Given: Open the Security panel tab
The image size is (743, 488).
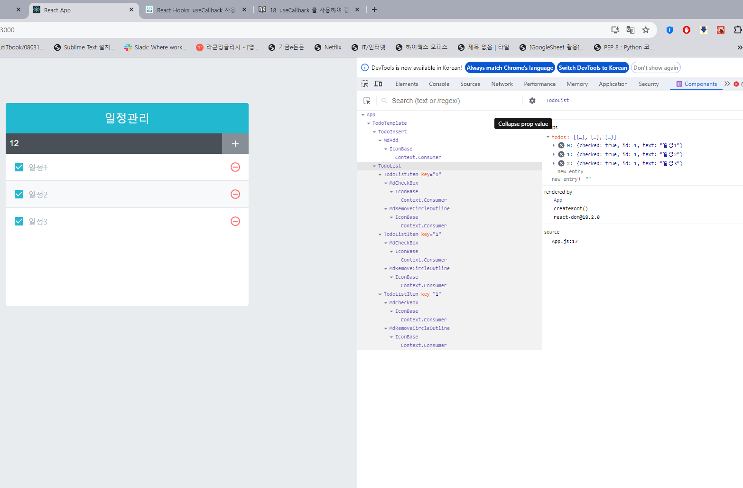Looking at the screenshot, I should [x=649, y=84].
